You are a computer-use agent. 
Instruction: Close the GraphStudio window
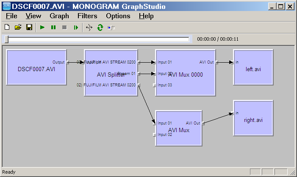point(290,7)
